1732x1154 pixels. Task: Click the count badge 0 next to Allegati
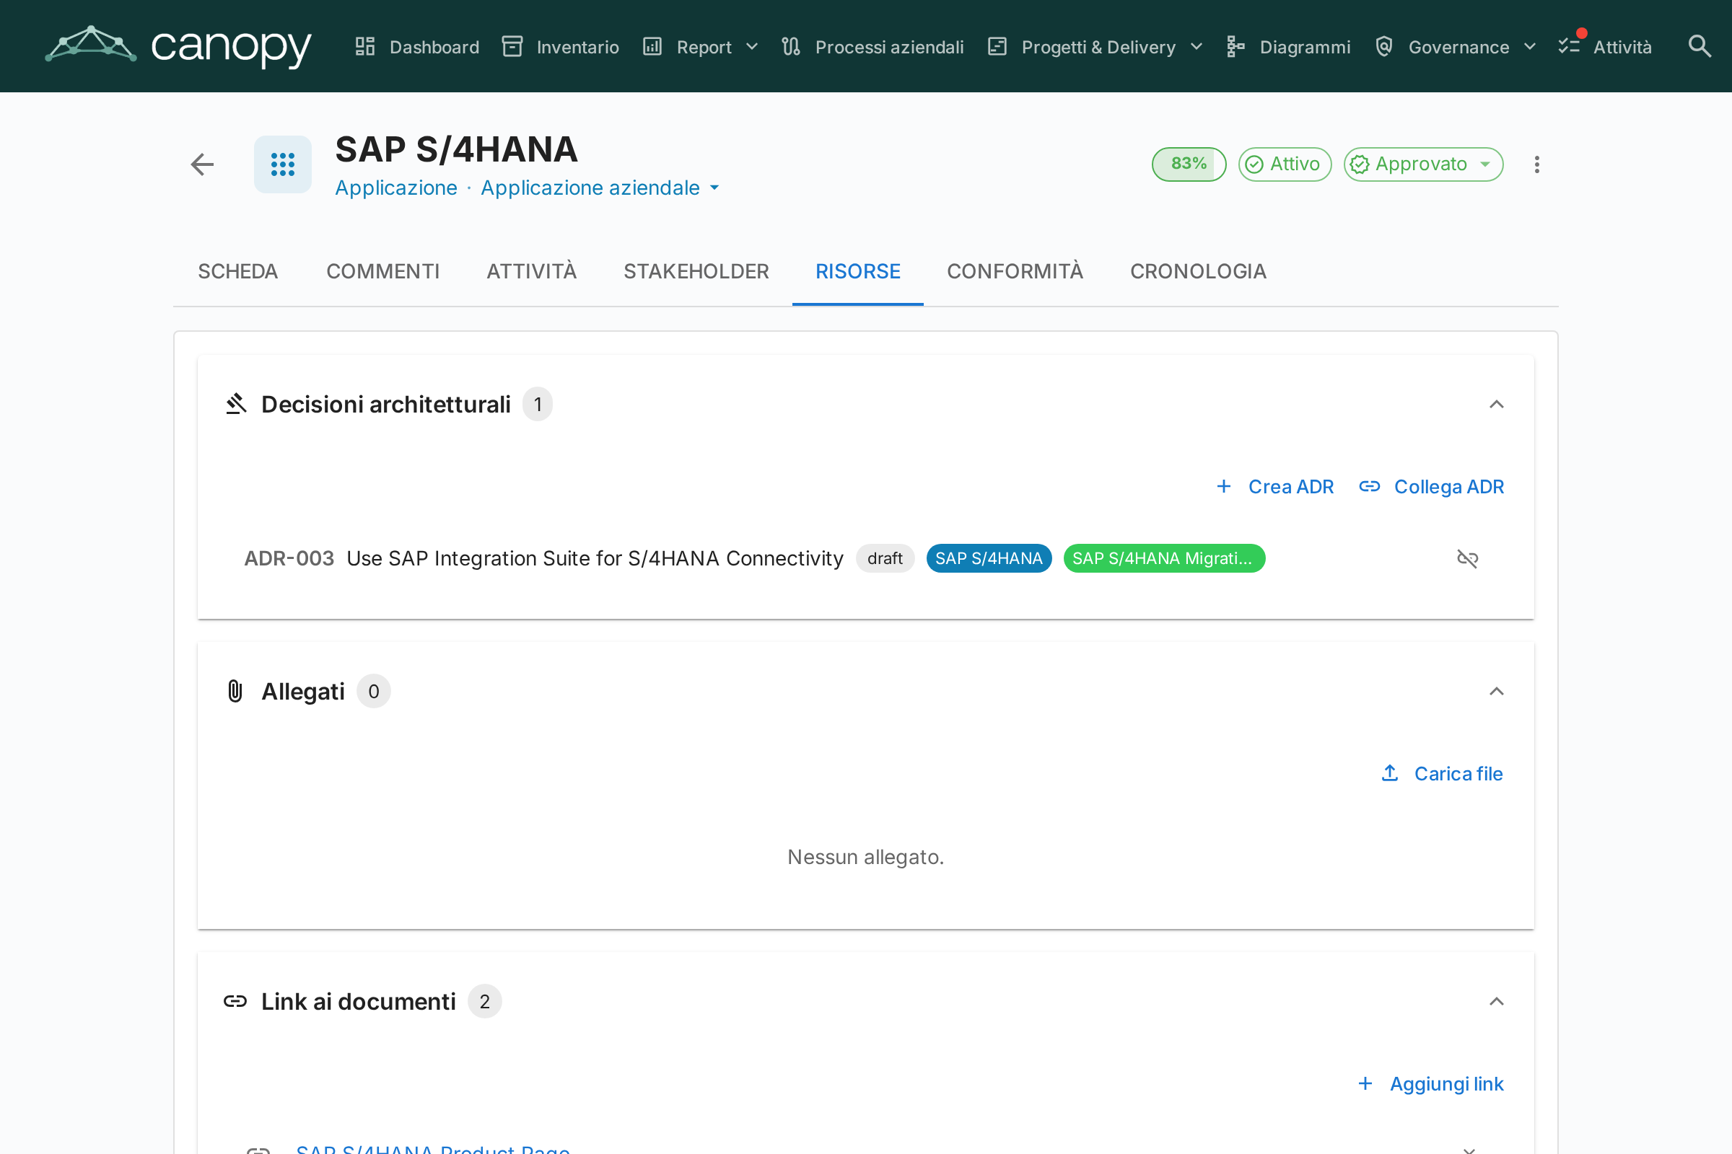point(373,691)
